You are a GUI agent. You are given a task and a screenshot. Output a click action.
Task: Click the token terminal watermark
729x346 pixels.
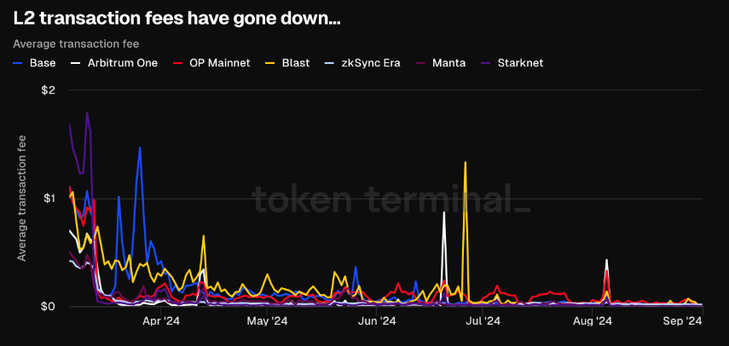click(x=391, y=199)
